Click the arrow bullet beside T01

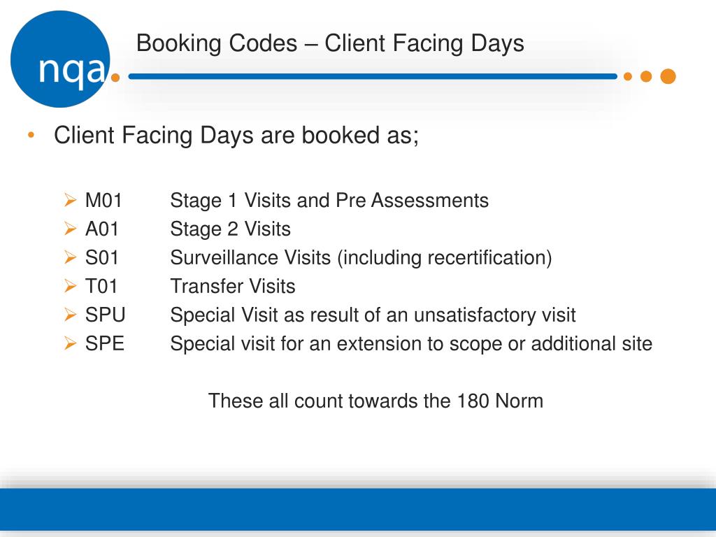click(71, 286)
